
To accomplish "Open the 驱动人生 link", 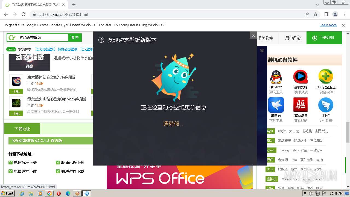I will 301,141.
